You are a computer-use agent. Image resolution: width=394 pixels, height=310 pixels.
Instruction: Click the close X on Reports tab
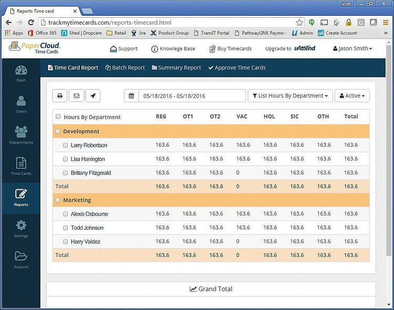coord(75,11)
